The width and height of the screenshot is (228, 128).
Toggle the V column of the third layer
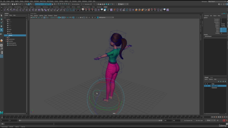click(205, 88)
